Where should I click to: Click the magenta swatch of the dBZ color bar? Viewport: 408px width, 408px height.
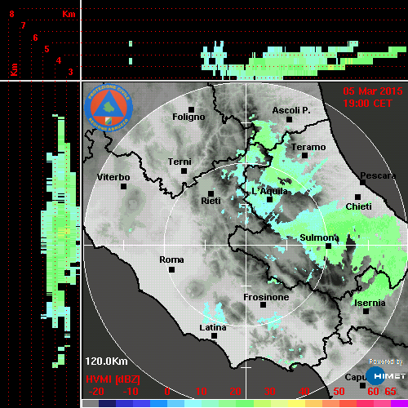coord(399,404)
